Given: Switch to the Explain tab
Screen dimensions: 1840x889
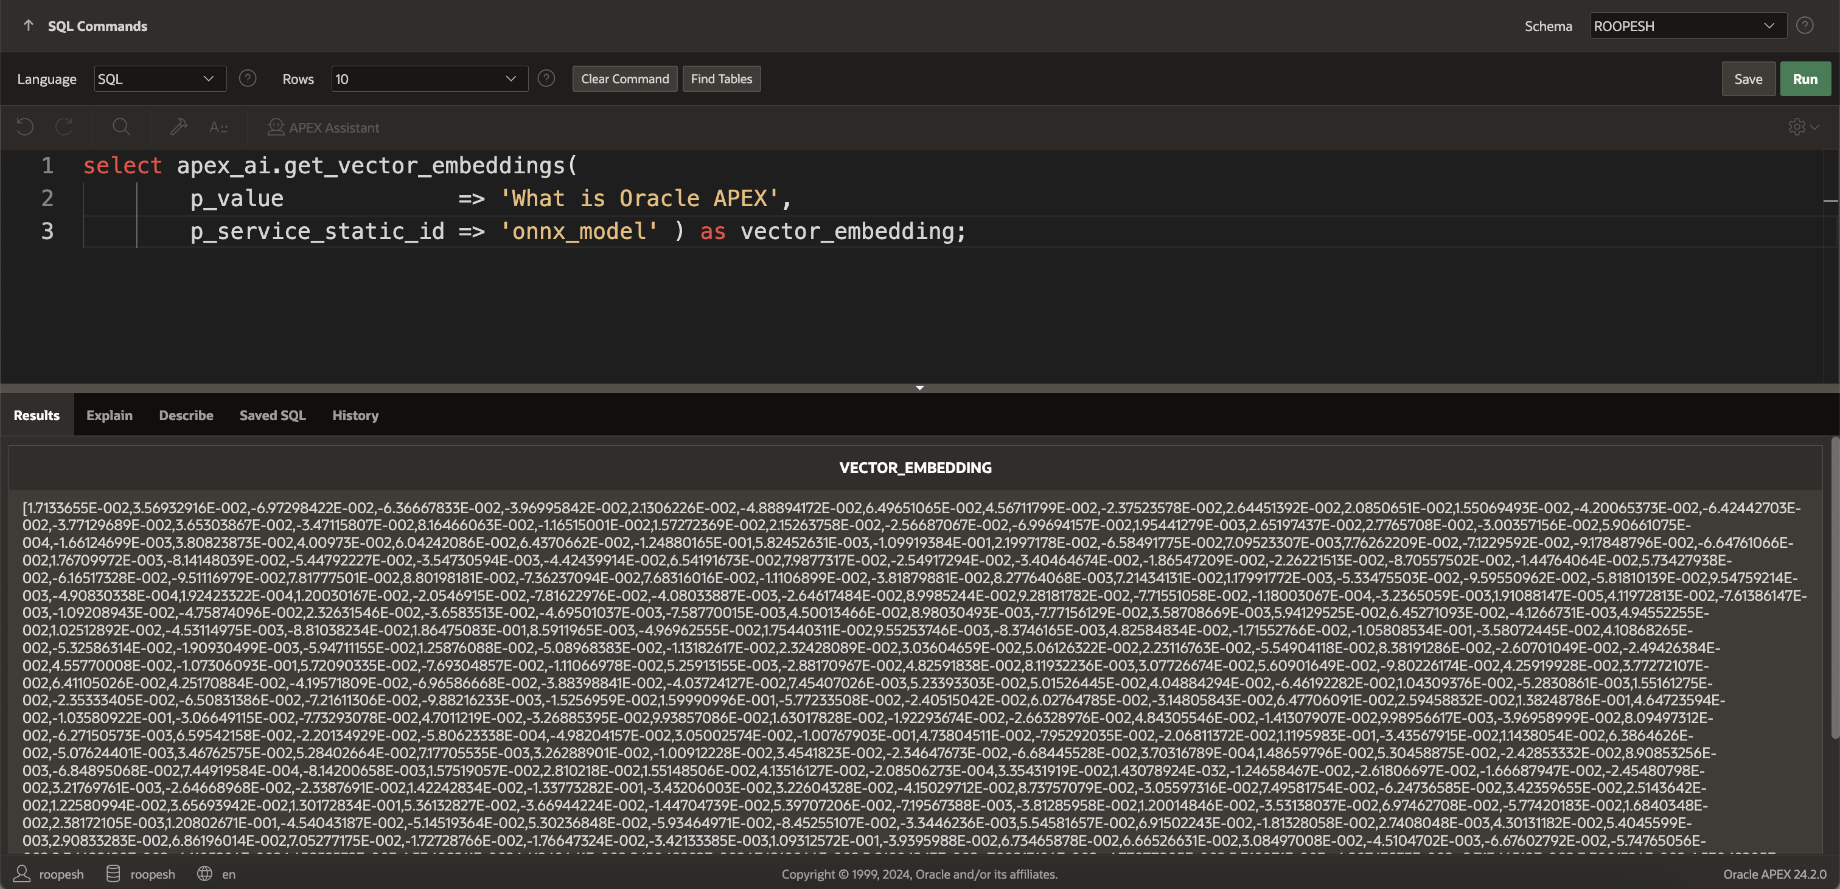Looking at the screenshot, I should [x=110, y=415].
